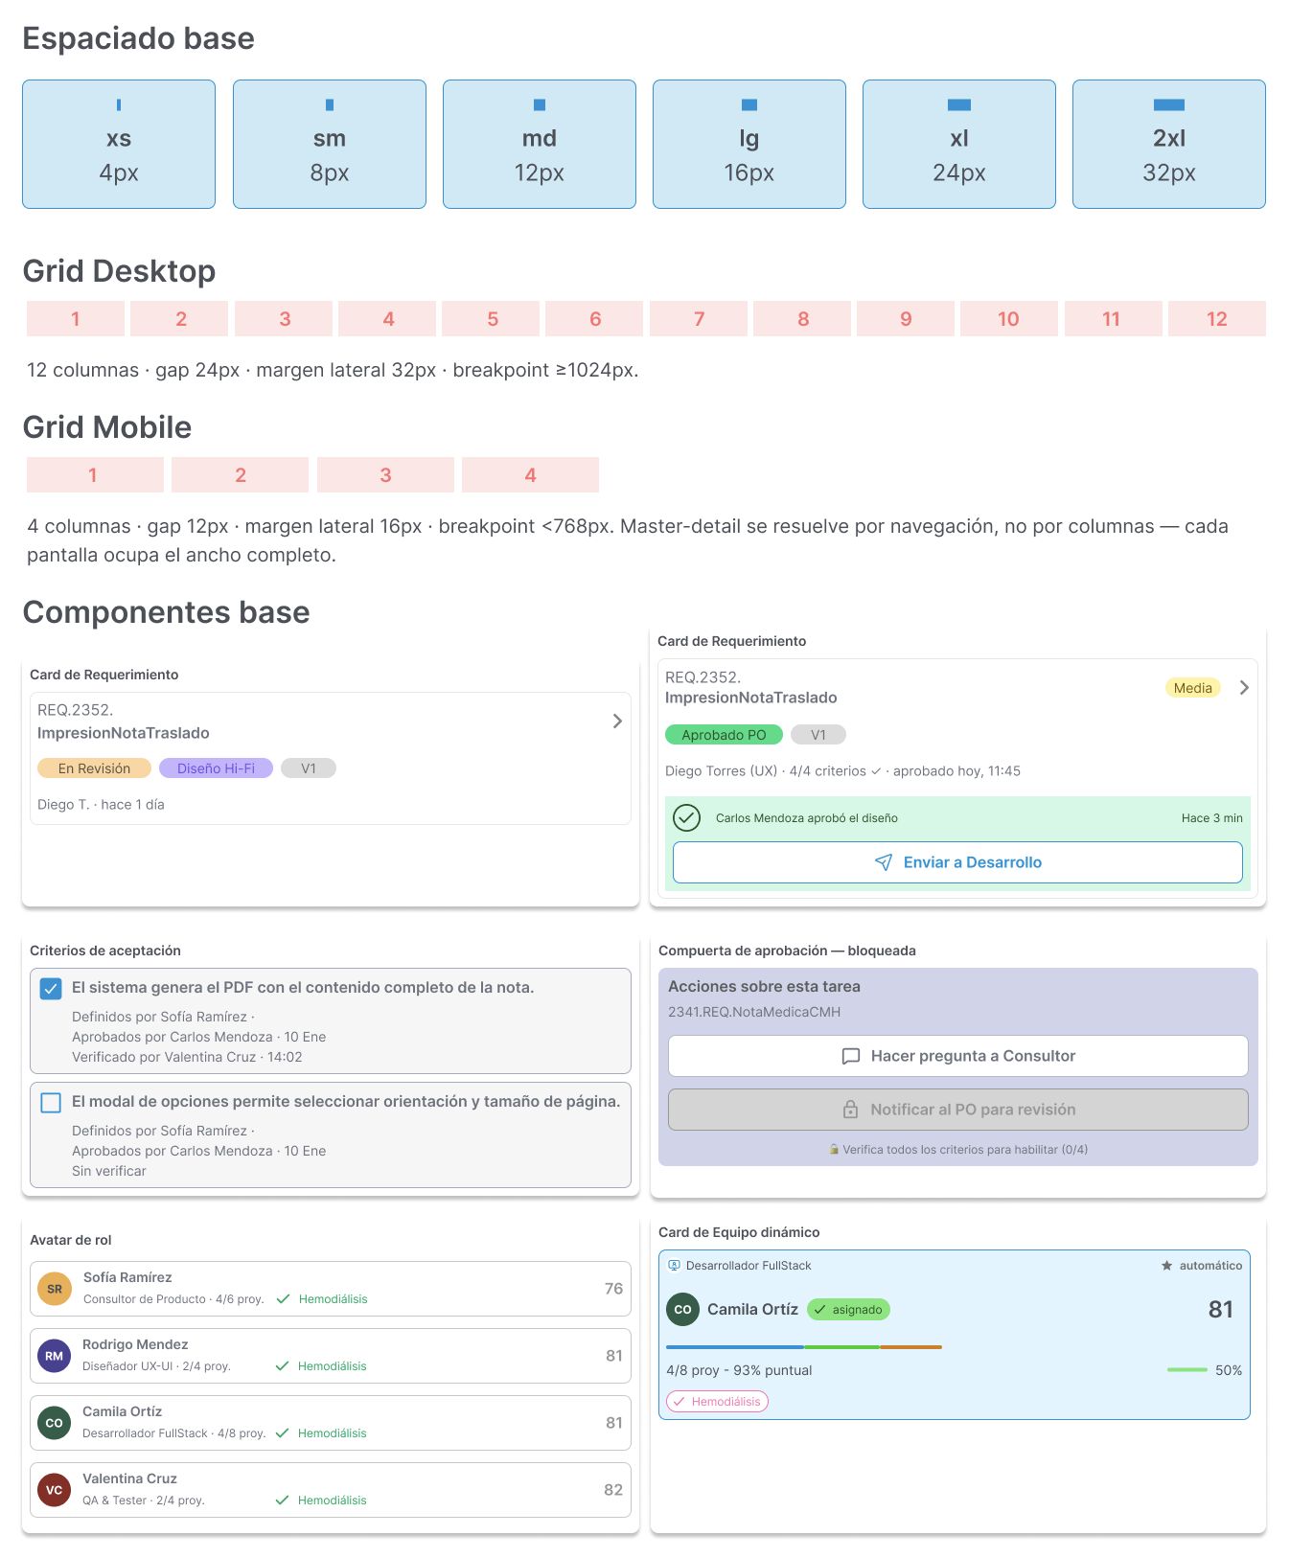Screen dimensions: 1290x1558
Task: Click the score 76 in Sofía Ramírez's row
Action: (x=613, y=1289)
